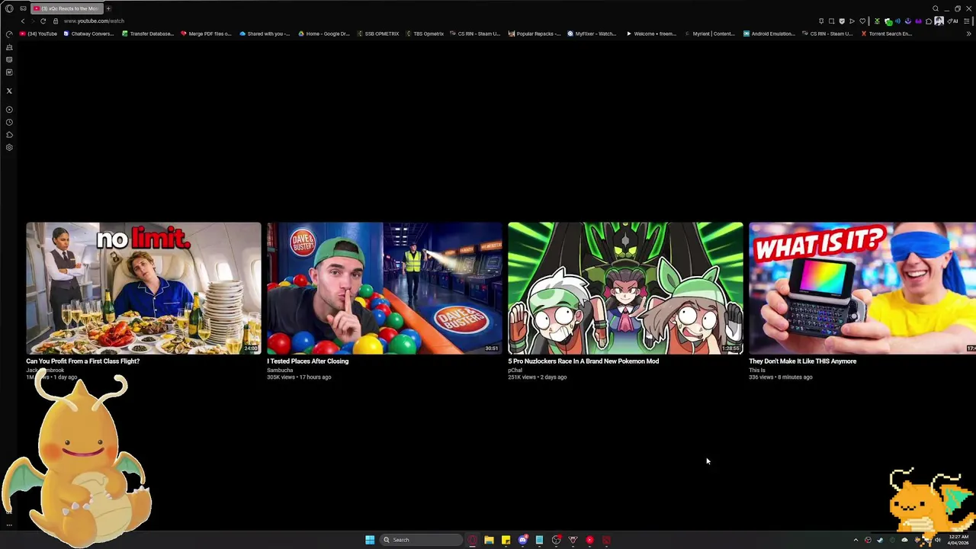Image resolution: width=976 pixels, height=549 pixels.
Task: Open File Explorer from the taskbar
Action: (489, 540)
